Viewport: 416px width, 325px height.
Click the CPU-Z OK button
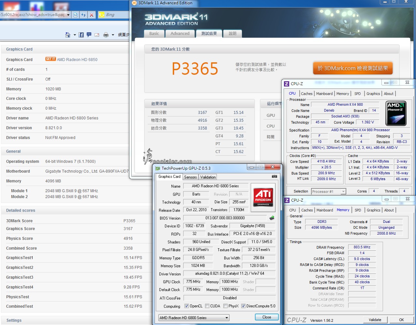coord(401,320)
